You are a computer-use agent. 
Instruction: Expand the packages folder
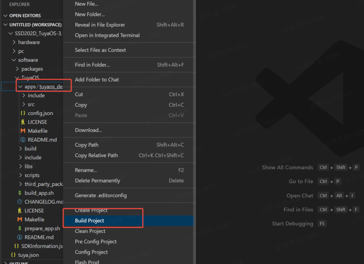click(17, 69)
